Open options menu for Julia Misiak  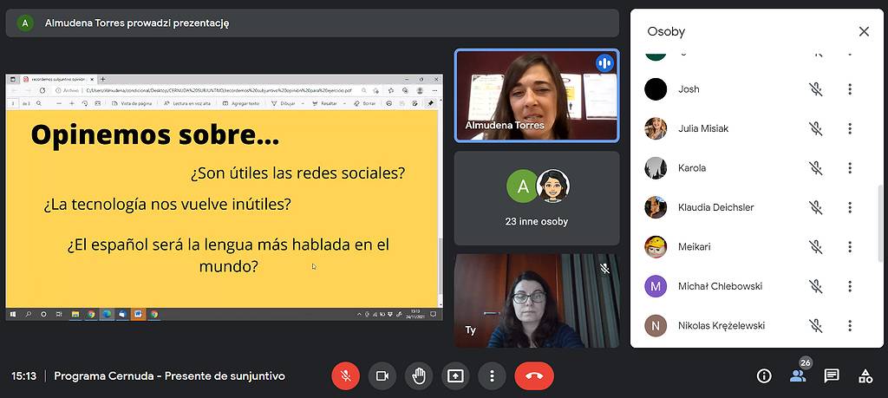[x=850, y=128]
